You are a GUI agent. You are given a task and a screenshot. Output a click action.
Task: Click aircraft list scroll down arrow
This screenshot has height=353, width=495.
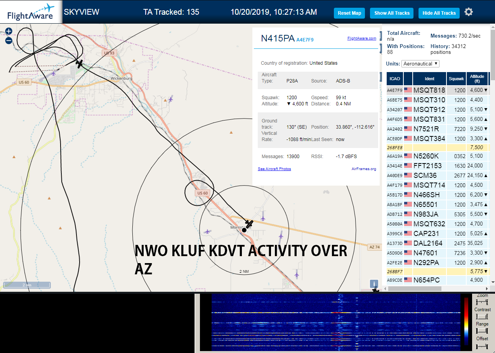(493, 282)
